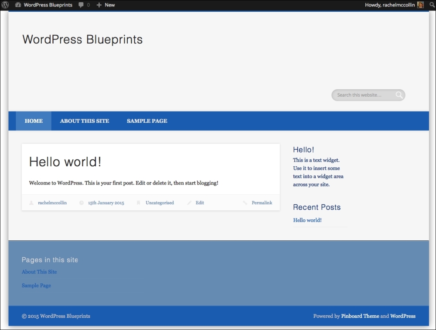Open the New content menu

pos(110,5)
